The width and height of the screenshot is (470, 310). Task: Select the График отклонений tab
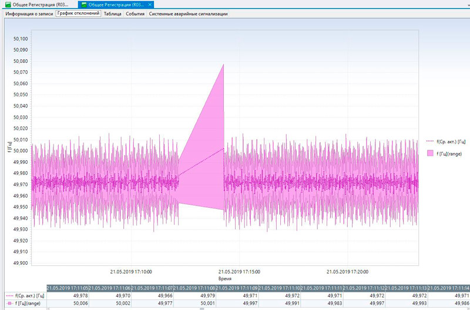tap(78, 13)
